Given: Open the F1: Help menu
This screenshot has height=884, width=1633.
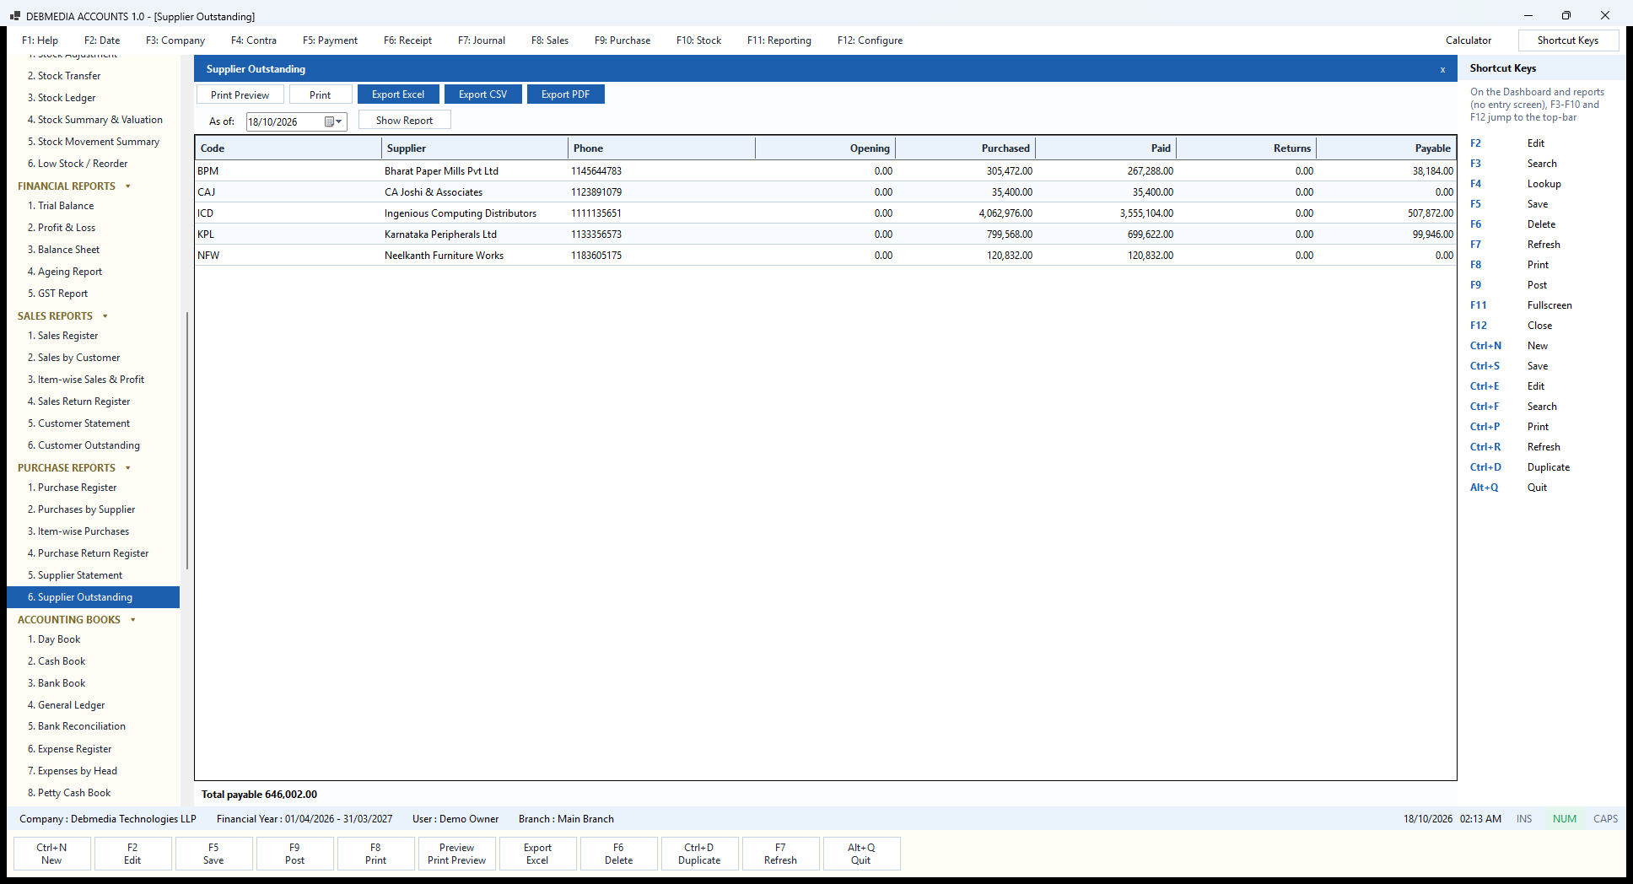Looking at the screenshot, I should 40,40.
